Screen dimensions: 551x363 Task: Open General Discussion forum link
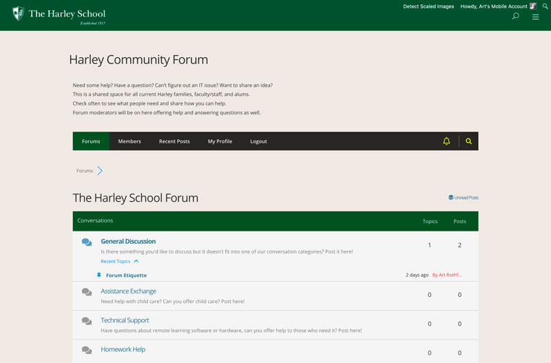click(x=128, y=241)
